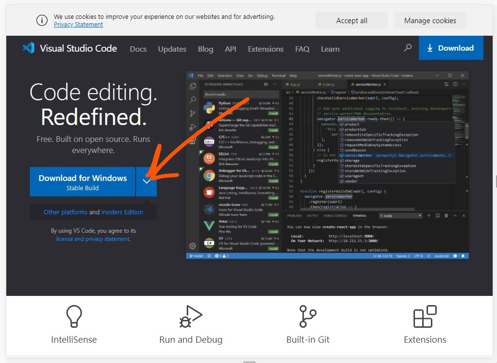Navigate to the Updates page
This screenshot has width=497, height=363.
pos(172,49)
